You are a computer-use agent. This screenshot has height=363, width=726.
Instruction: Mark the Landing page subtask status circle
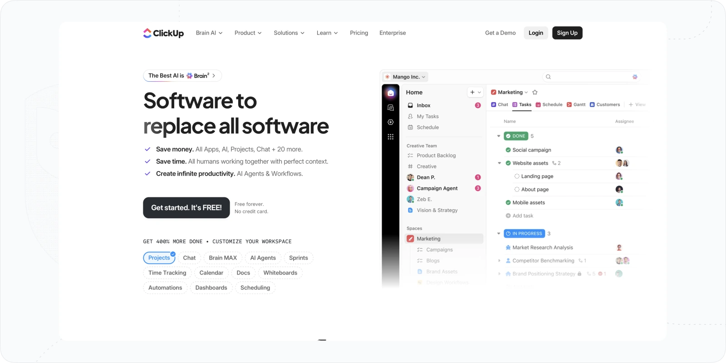(x=517, y=177)
